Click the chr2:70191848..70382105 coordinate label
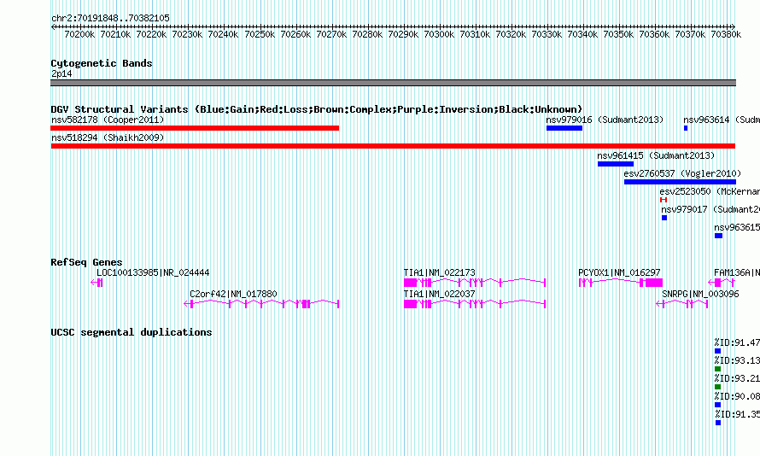Image resolution: width=760 pixels, height=456 pixels. coord(110,18)
